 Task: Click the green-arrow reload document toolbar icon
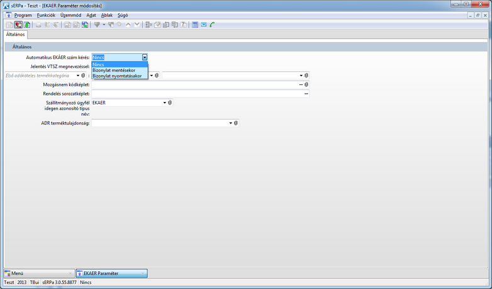click(27, 25)
